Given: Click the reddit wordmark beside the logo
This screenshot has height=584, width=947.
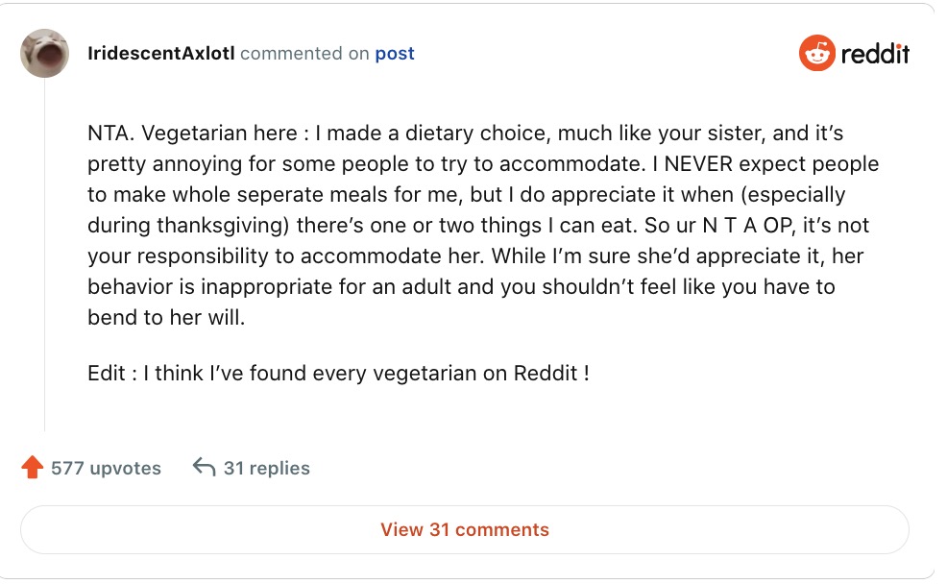Looking at the screenshot, I should [874, 54].
